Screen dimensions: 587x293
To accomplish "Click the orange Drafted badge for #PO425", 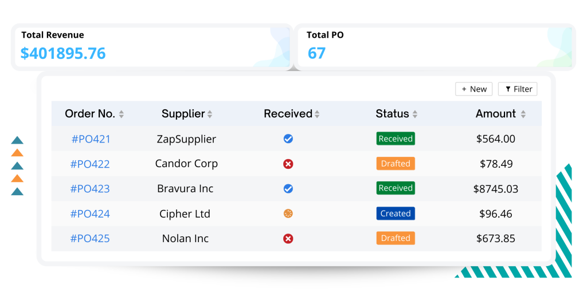I will pos(396,238).
